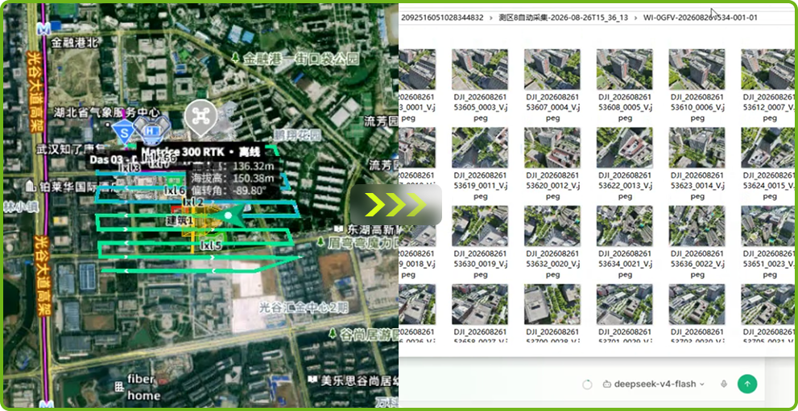
Task: Click the 光谷汇金中心2期 map label
Action: click(304, 307)
